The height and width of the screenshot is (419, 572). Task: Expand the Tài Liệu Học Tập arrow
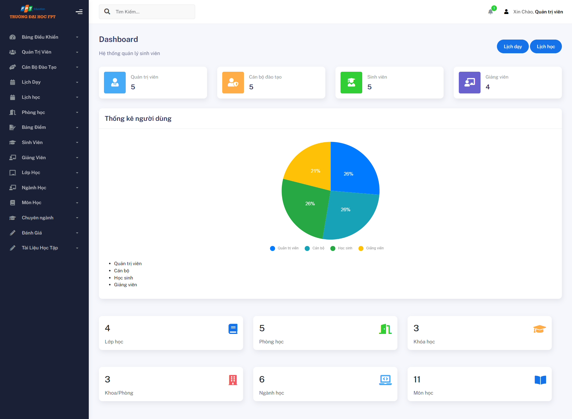[77, 248]
